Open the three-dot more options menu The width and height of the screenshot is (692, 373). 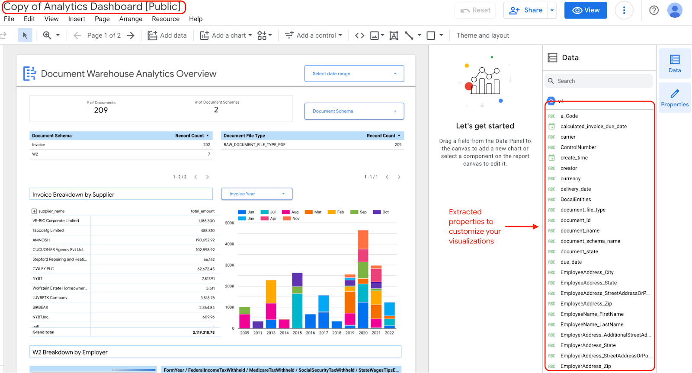pos(624,10)
